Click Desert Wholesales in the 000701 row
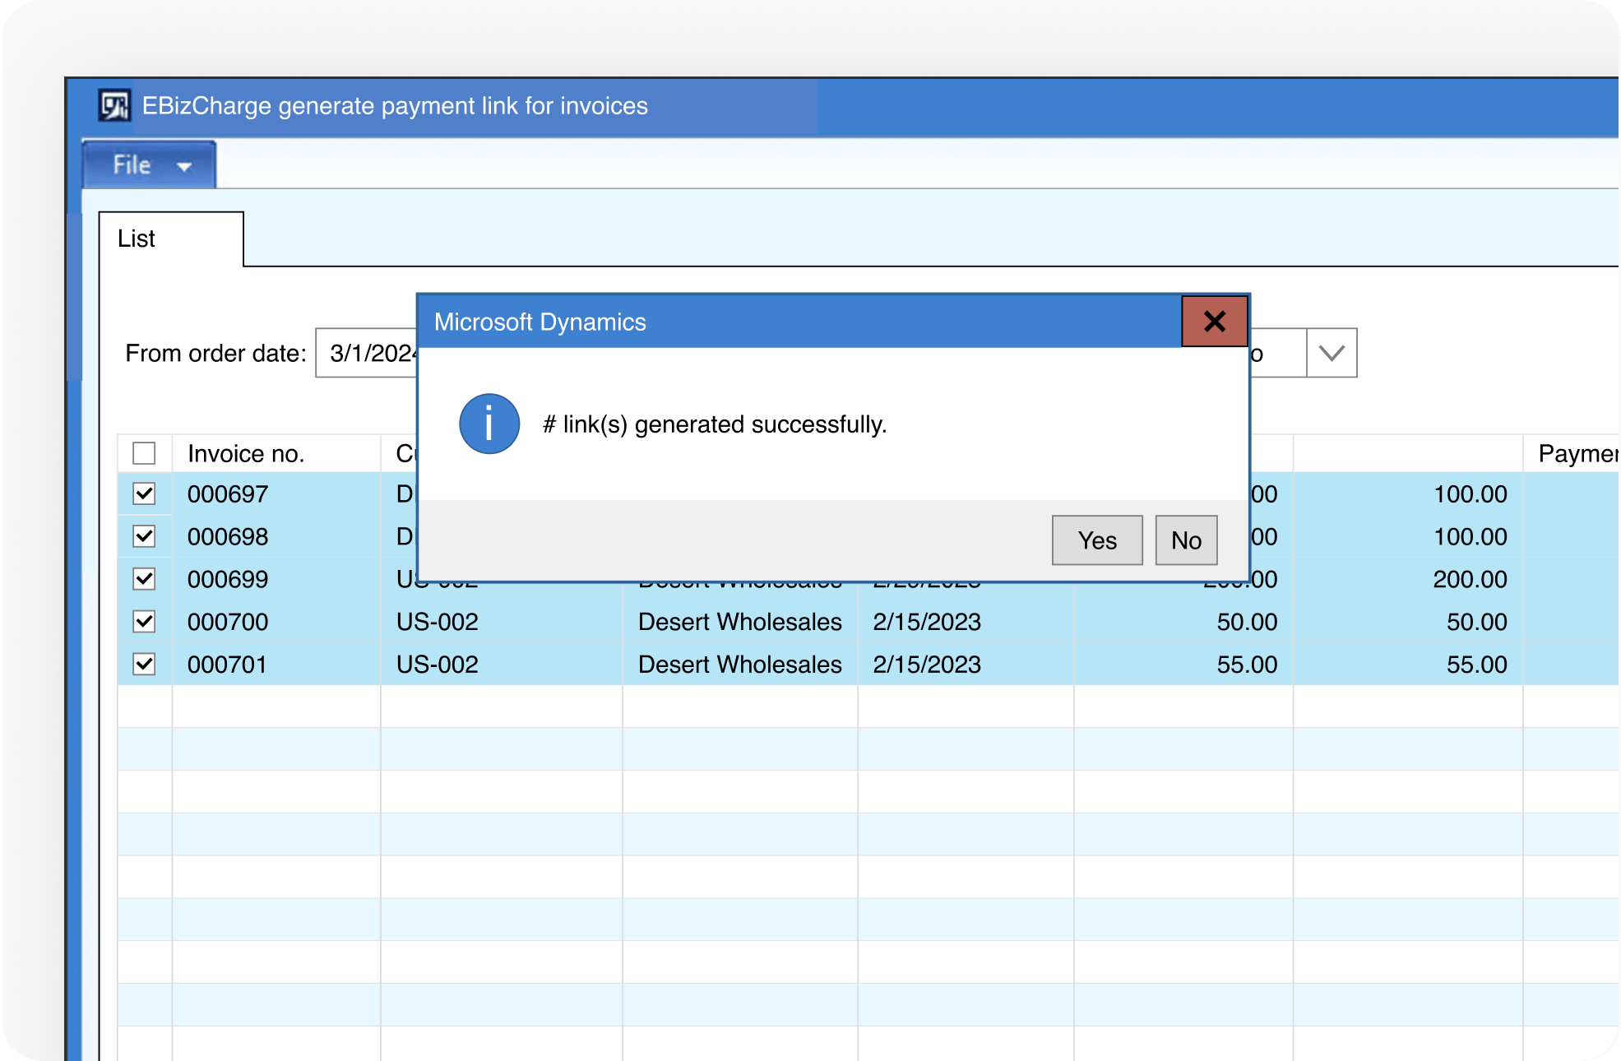 coord(740,665)
